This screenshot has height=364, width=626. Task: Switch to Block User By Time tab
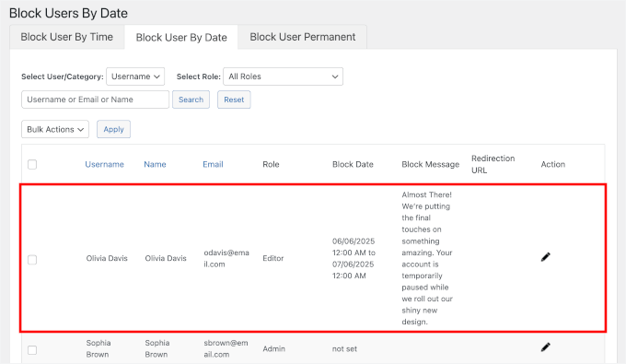point(67,37)
